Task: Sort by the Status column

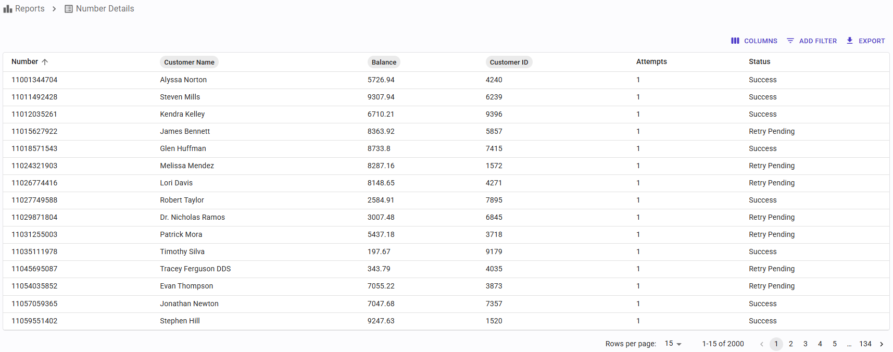Action: point(759,61)
